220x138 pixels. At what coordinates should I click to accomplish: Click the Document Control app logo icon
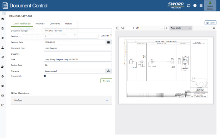click(5, 6)
